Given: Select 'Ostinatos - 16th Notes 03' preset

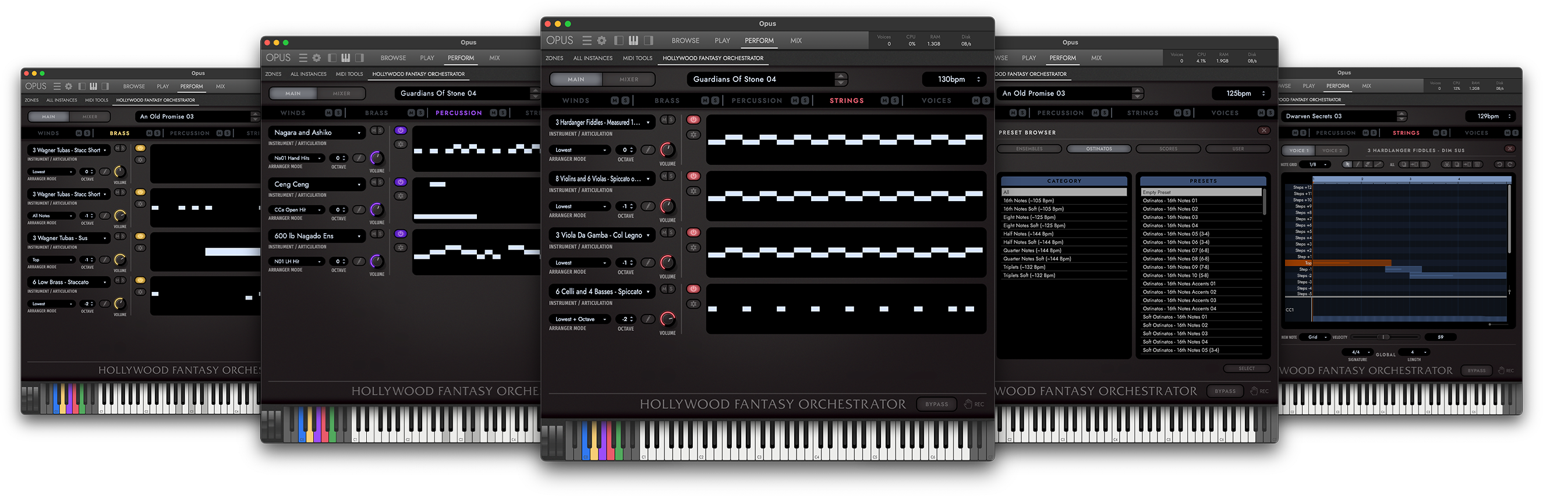Looking at the screenshot, I should (x=1202, y=217).
